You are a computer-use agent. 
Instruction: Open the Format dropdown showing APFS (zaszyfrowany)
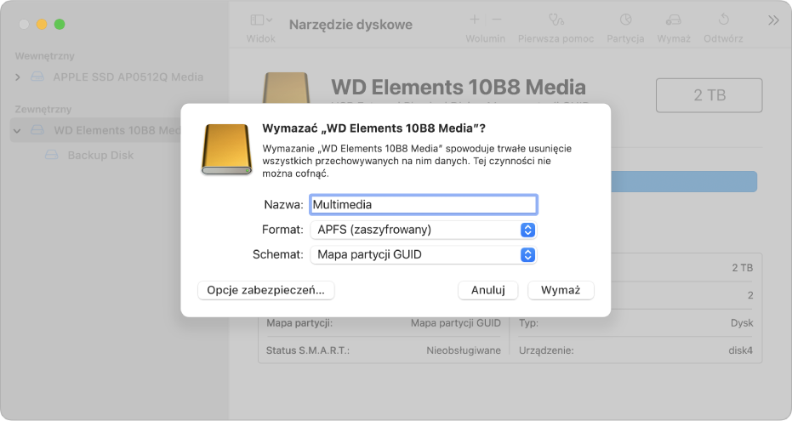point(424,230)
